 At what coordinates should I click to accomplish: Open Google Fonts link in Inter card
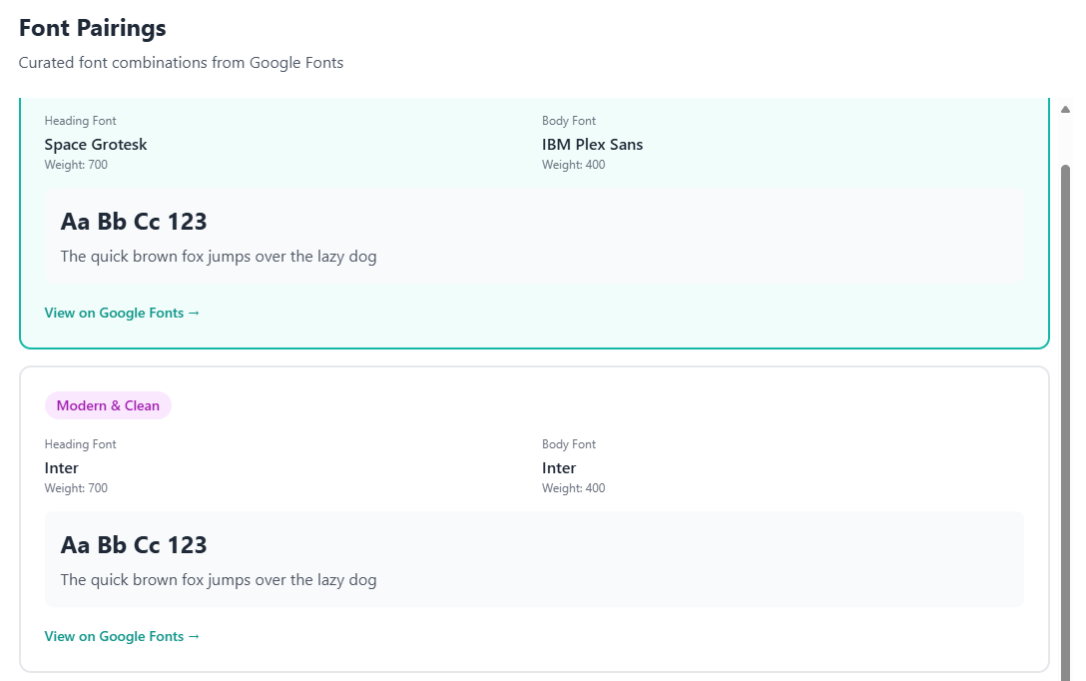point(122,636)
